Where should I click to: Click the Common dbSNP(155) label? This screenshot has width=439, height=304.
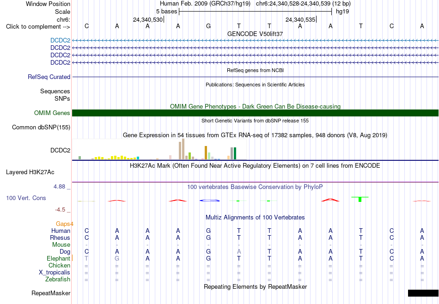pos(41,128)
